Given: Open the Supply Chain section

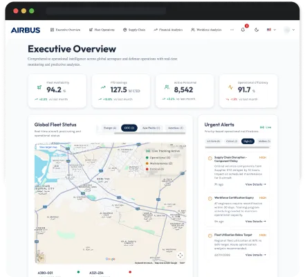Looking at the screenshot, I should tap(134, 30).
